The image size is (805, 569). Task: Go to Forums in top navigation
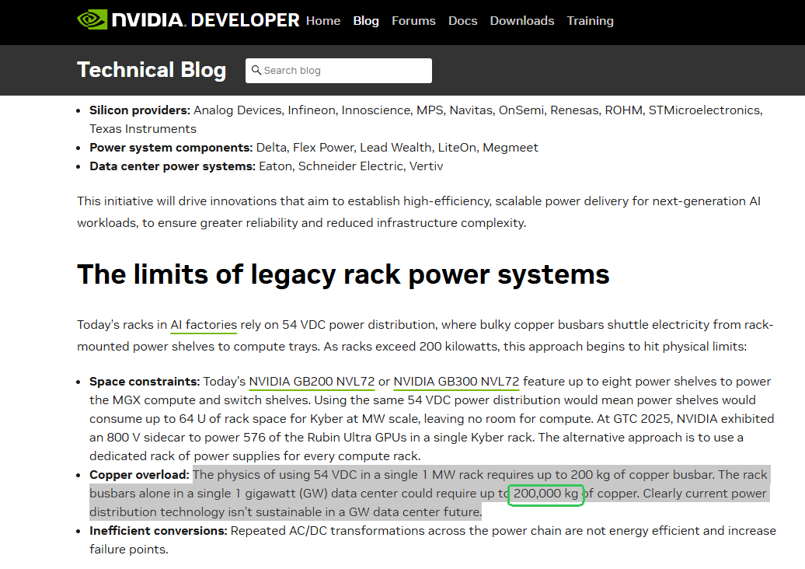413,21
